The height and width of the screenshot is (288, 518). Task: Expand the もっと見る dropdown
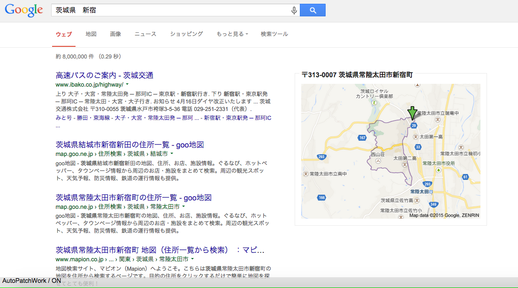click(232, 34)
